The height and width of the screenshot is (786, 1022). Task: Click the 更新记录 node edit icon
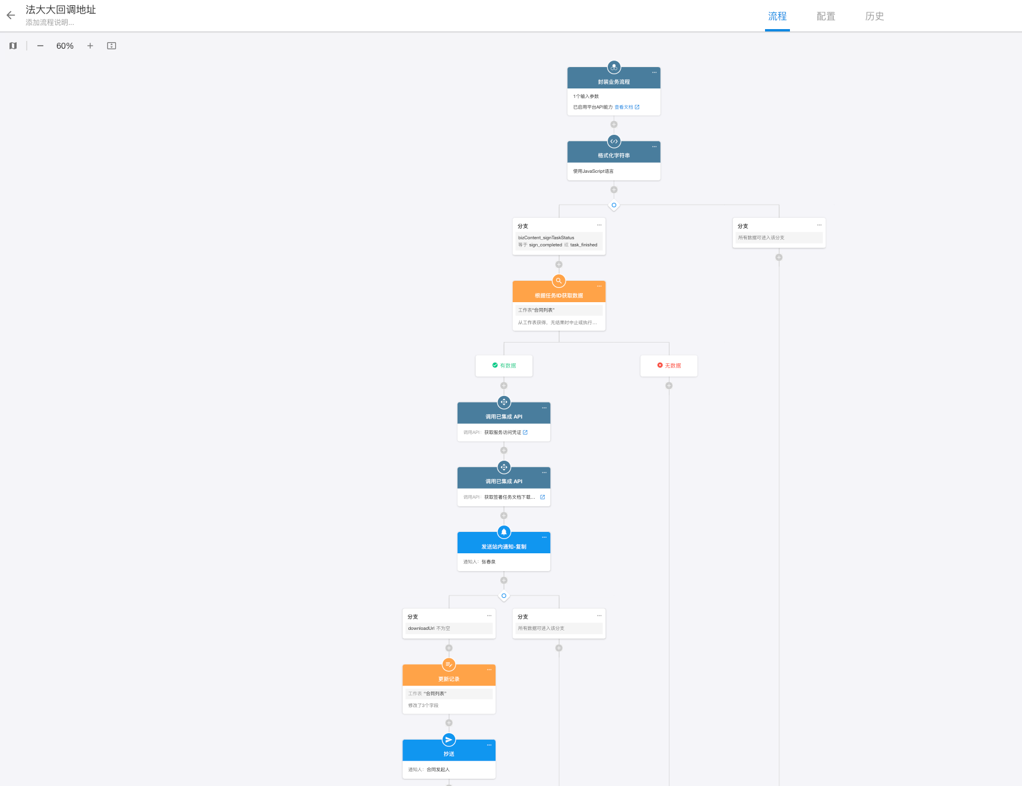[x=449, y=665]
